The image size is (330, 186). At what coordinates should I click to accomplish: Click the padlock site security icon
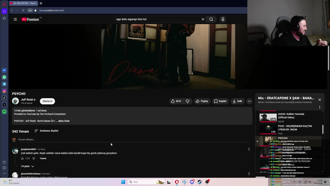tap(35, 10)
